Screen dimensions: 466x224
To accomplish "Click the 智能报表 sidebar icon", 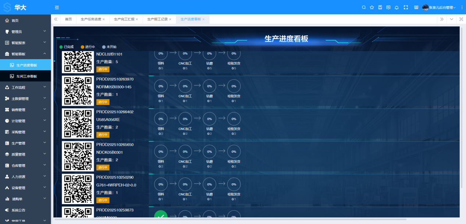I will [7, 43].
